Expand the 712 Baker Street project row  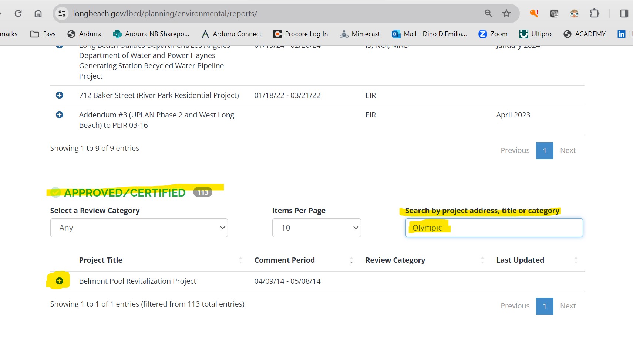pos(59,95)
